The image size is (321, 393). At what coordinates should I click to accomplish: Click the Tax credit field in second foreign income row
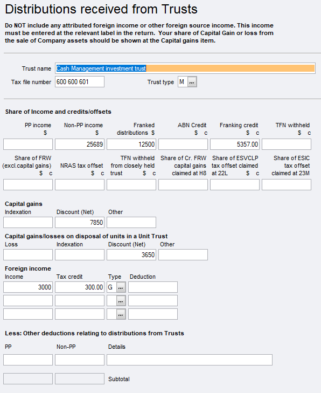tap(80, 300)
